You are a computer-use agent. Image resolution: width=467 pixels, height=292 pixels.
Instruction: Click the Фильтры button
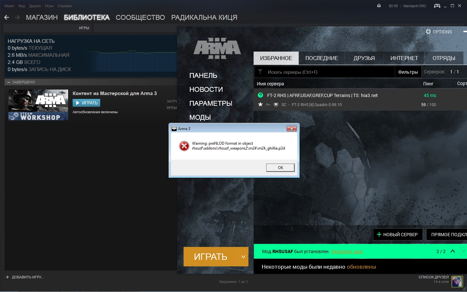[x=408, y=72]
